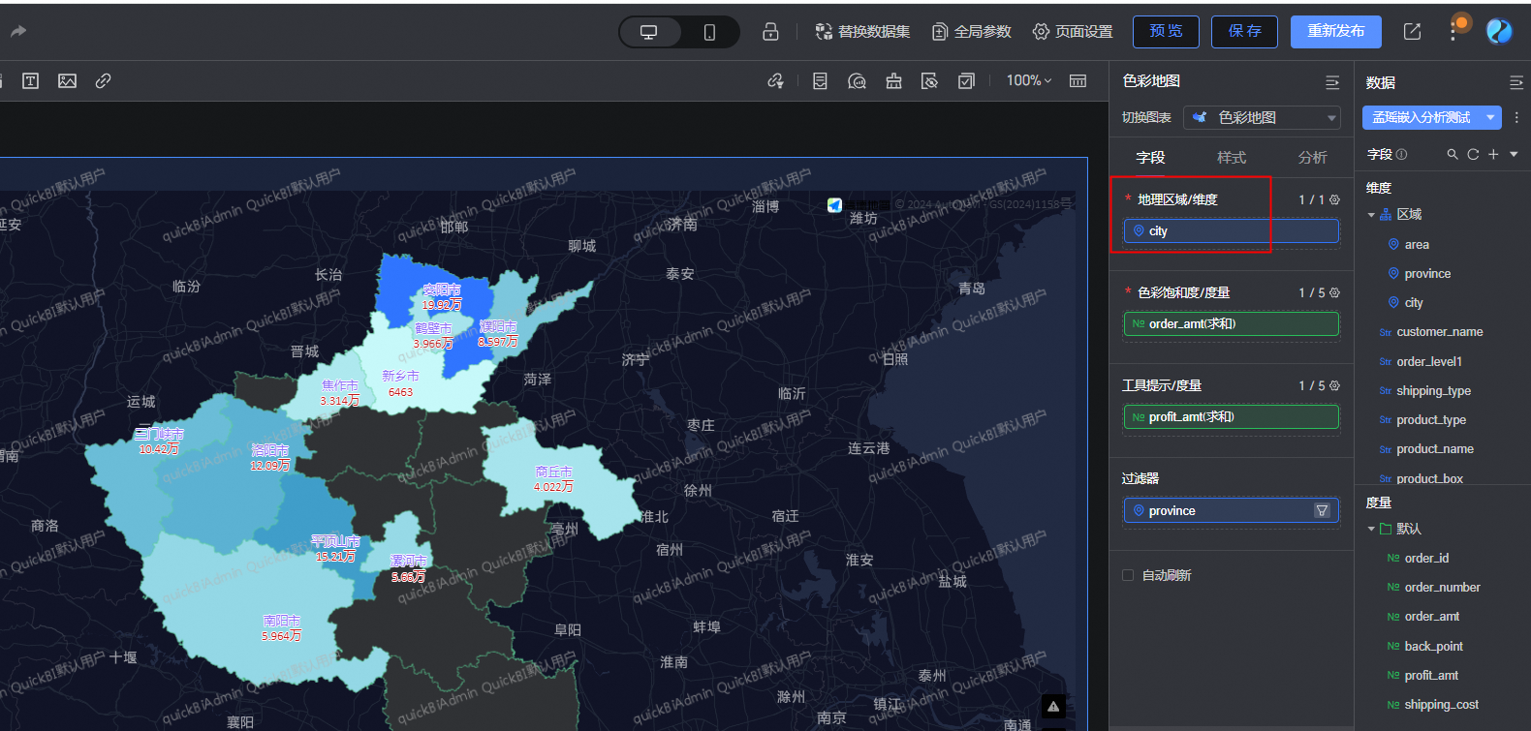Refresh the dataset fields list
The height and width of the screenshot is (731, 1531).
click(1473, 154)
